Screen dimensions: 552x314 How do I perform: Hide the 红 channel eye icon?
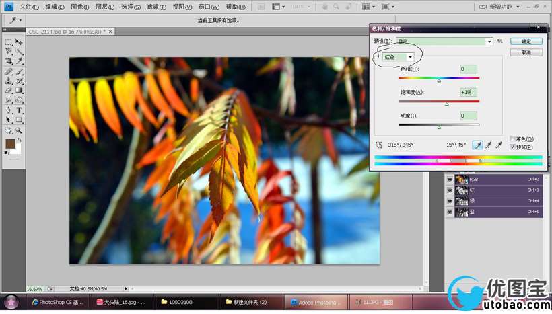[x=450, y=190]
